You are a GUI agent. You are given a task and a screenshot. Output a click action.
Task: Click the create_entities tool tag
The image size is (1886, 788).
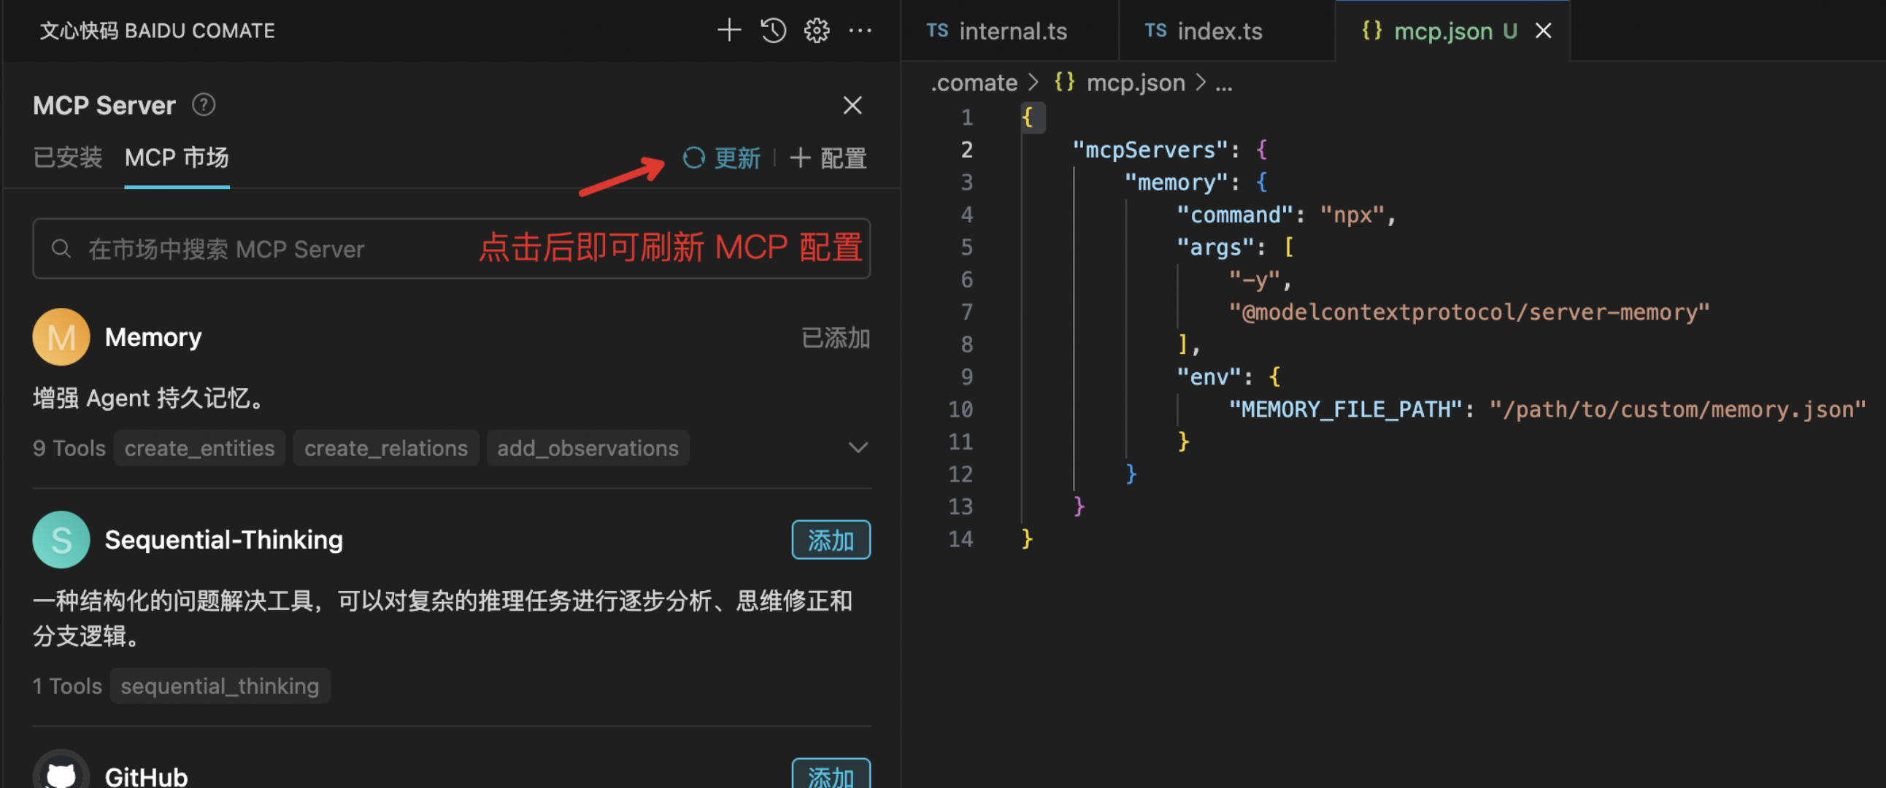tap(199, 448)
